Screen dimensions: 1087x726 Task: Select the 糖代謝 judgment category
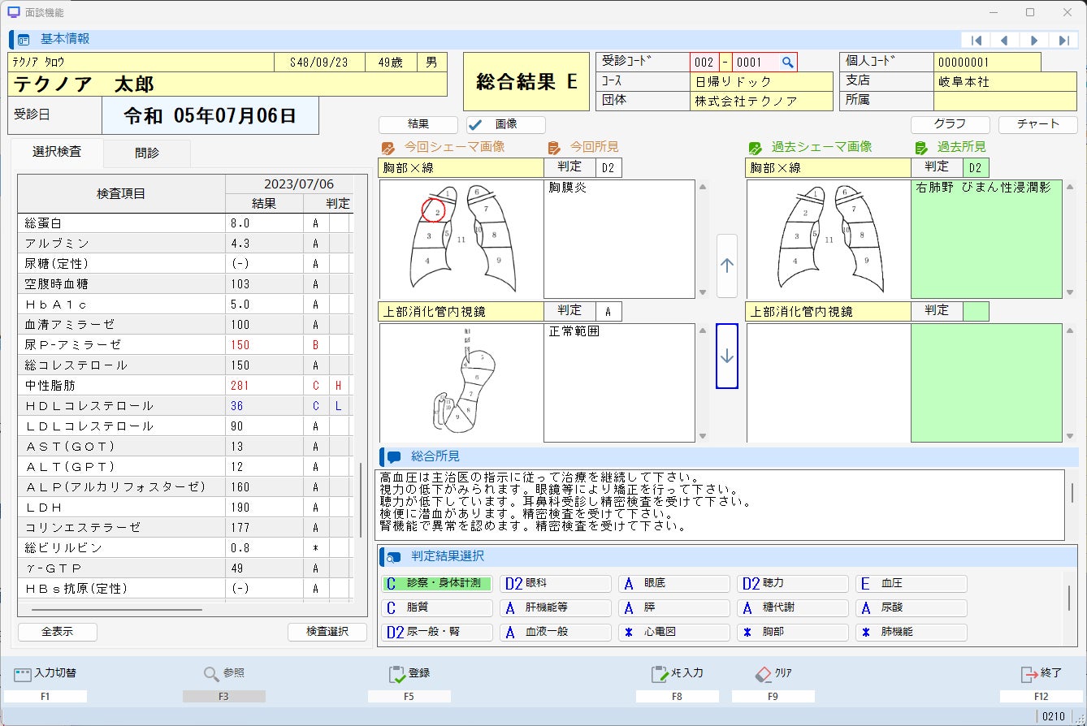tap(793, 607)
